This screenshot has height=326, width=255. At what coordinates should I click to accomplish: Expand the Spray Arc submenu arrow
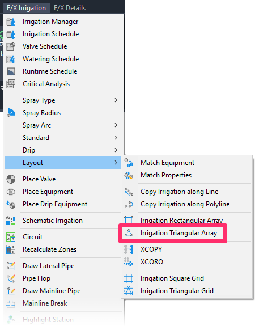[x=116, y=125]
